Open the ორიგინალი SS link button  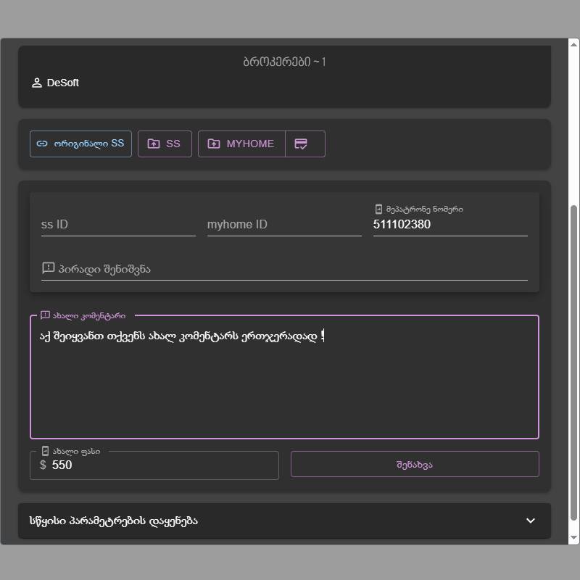80,144
